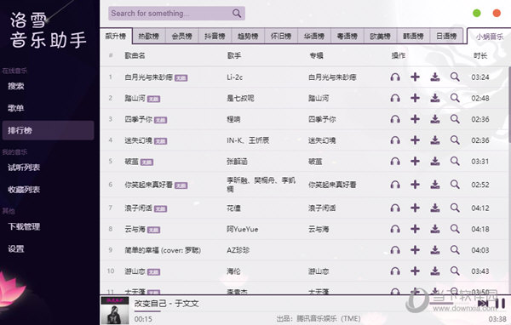Search for 白月光与朱砂痣 using magnifier icon

click(455, 77)
